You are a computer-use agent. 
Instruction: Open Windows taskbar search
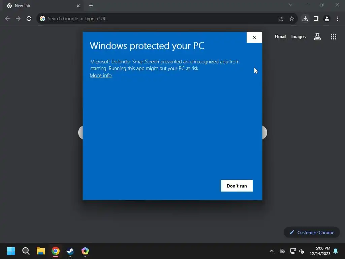(26, 251)
